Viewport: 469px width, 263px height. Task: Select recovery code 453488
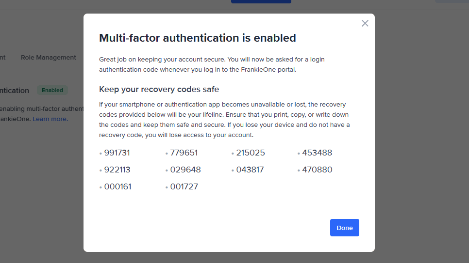[x=317, y=153]
